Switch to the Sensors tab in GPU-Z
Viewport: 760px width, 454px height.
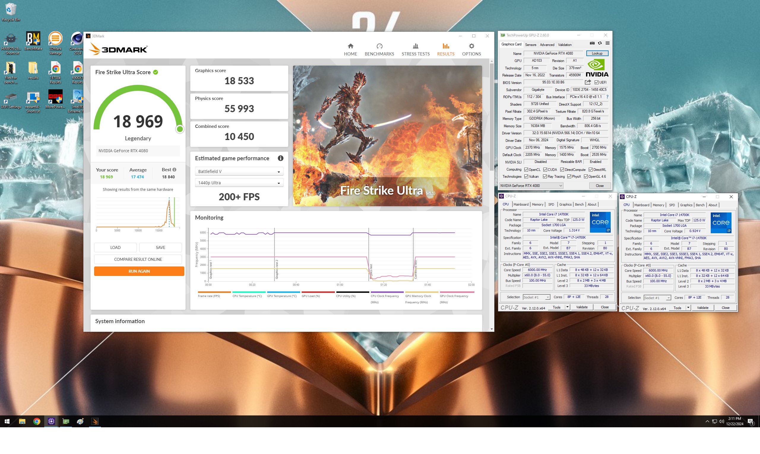[531, 45]
